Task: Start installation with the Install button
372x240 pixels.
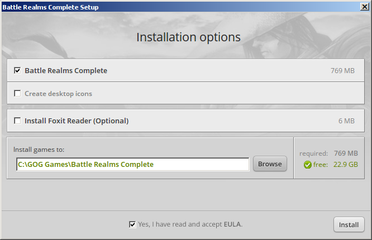Action: tap(349, 224)
